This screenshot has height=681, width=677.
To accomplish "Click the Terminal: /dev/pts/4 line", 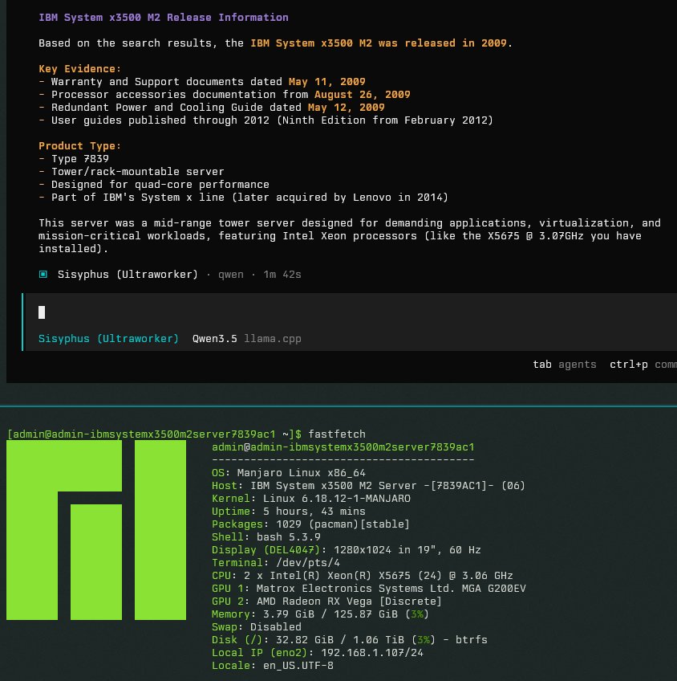I will coord(276,562).
